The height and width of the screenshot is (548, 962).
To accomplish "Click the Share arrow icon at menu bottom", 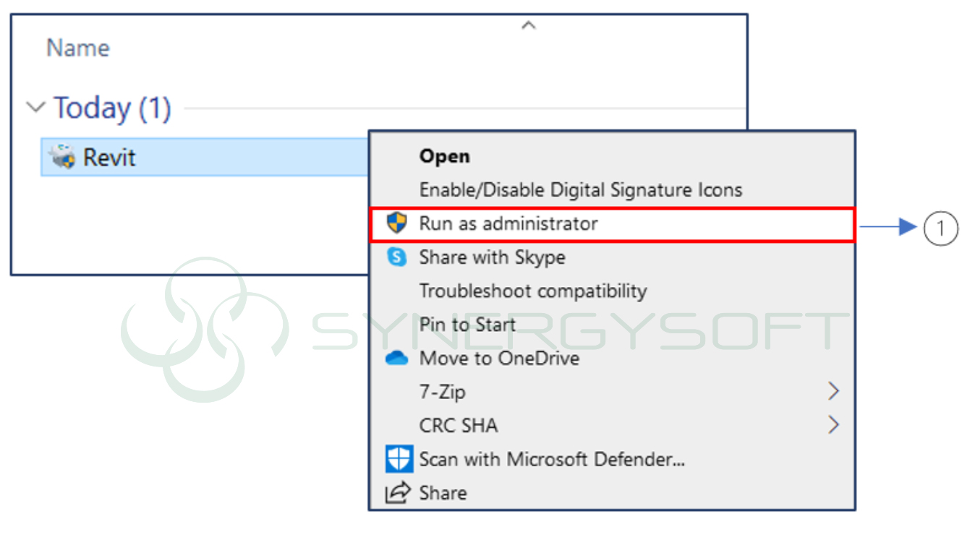I will (397, 492).
